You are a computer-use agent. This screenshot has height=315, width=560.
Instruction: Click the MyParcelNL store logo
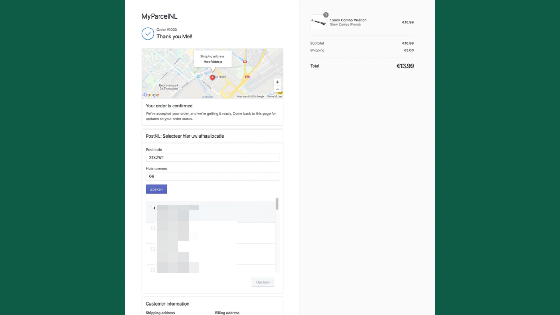[x=159, y=16]
